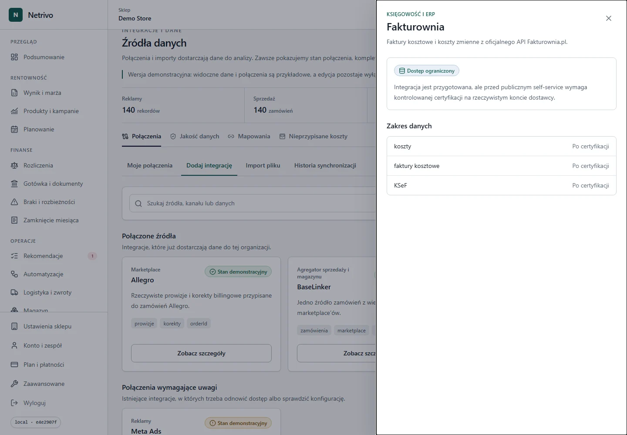Click the Automatyzacje workflow icon

point(14,274)
